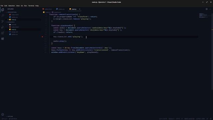Click the LF end-of-line setting in status bar

(x=182, y=119)
